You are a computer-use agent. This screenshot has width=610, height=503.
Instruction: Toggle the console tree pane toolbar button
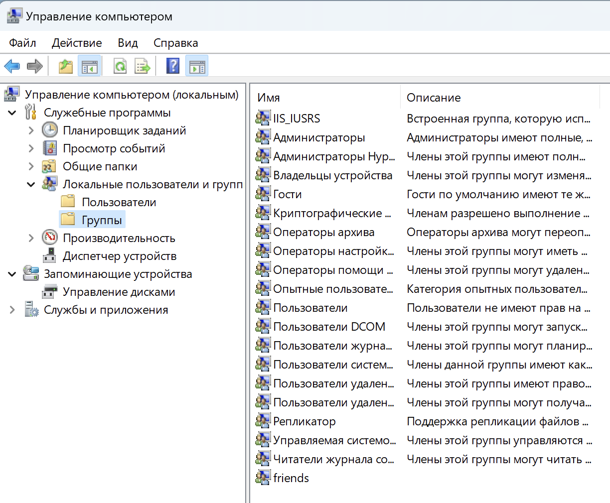tap(90, 66)
